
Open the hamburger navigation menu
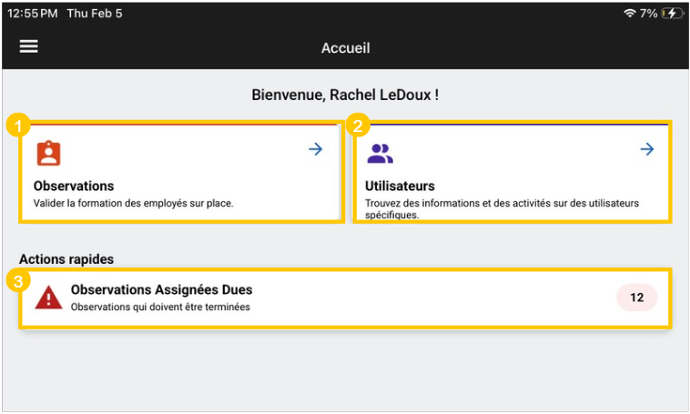click(x=29, y=46)
